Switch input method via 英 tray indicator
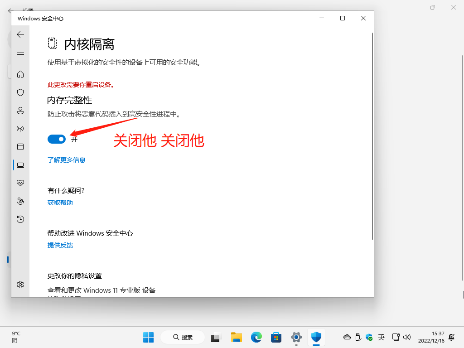Viewport: 464px width, 348px height. 382,337
